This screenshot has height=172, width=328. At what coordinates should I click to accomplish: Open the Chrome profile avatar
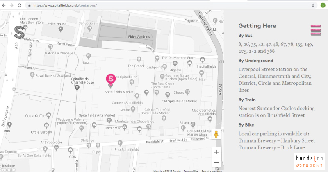click(322, 5)
